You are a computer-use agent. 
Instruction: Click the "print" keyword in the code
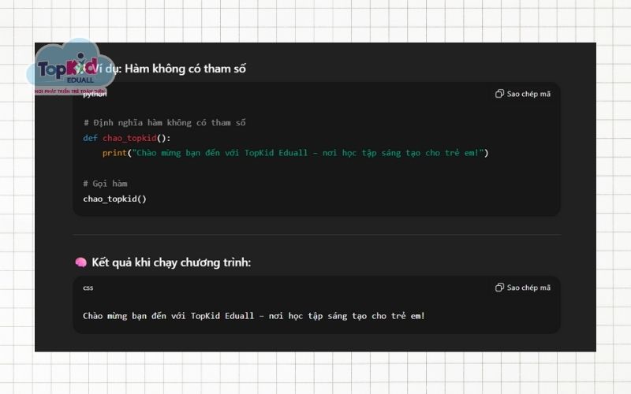point(114,153)
